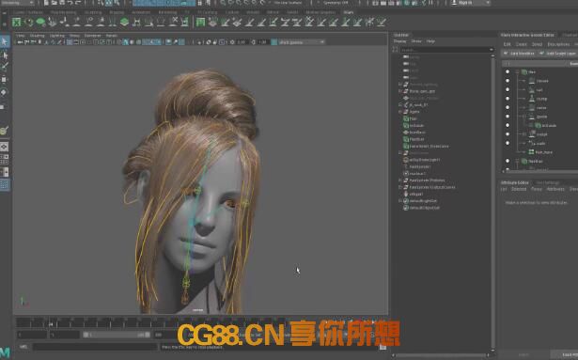Screen dimensions: 578x360
Task: Open the Outliner Help menu
Action: (x=430, y=41)
